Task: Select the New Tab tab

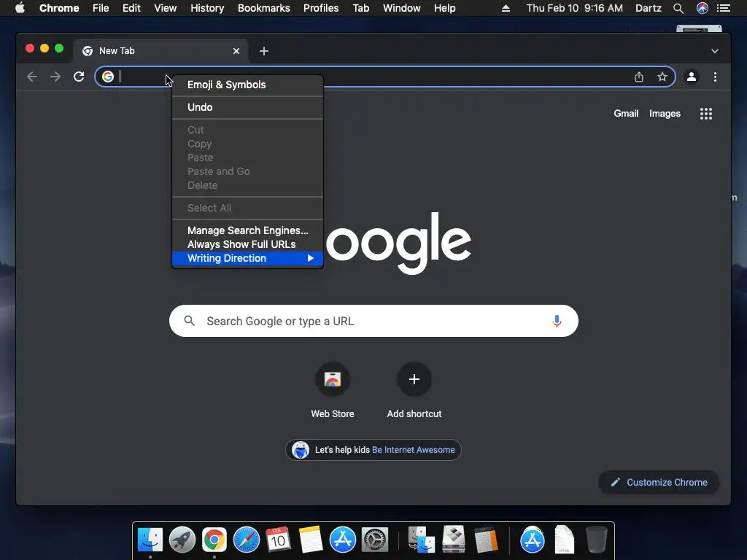Action: [160, 51]
